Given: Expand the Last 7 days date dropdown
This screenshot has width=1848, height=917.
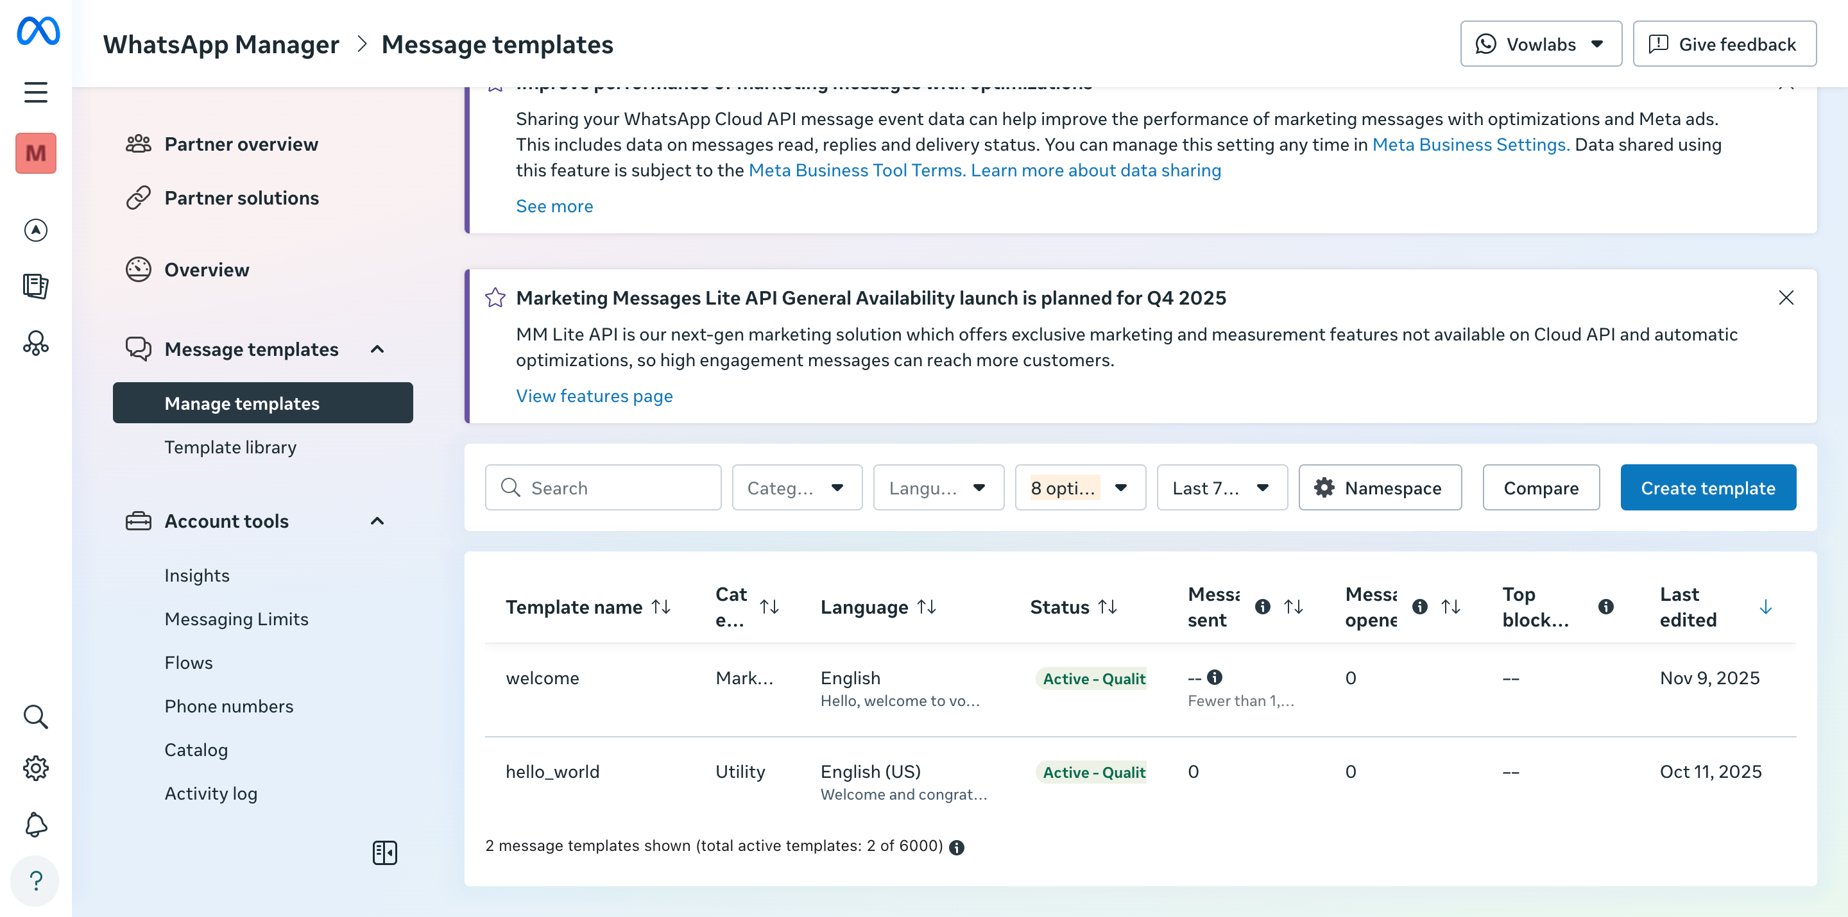Looking at the screenshot, I should (x=1221, y=487).
